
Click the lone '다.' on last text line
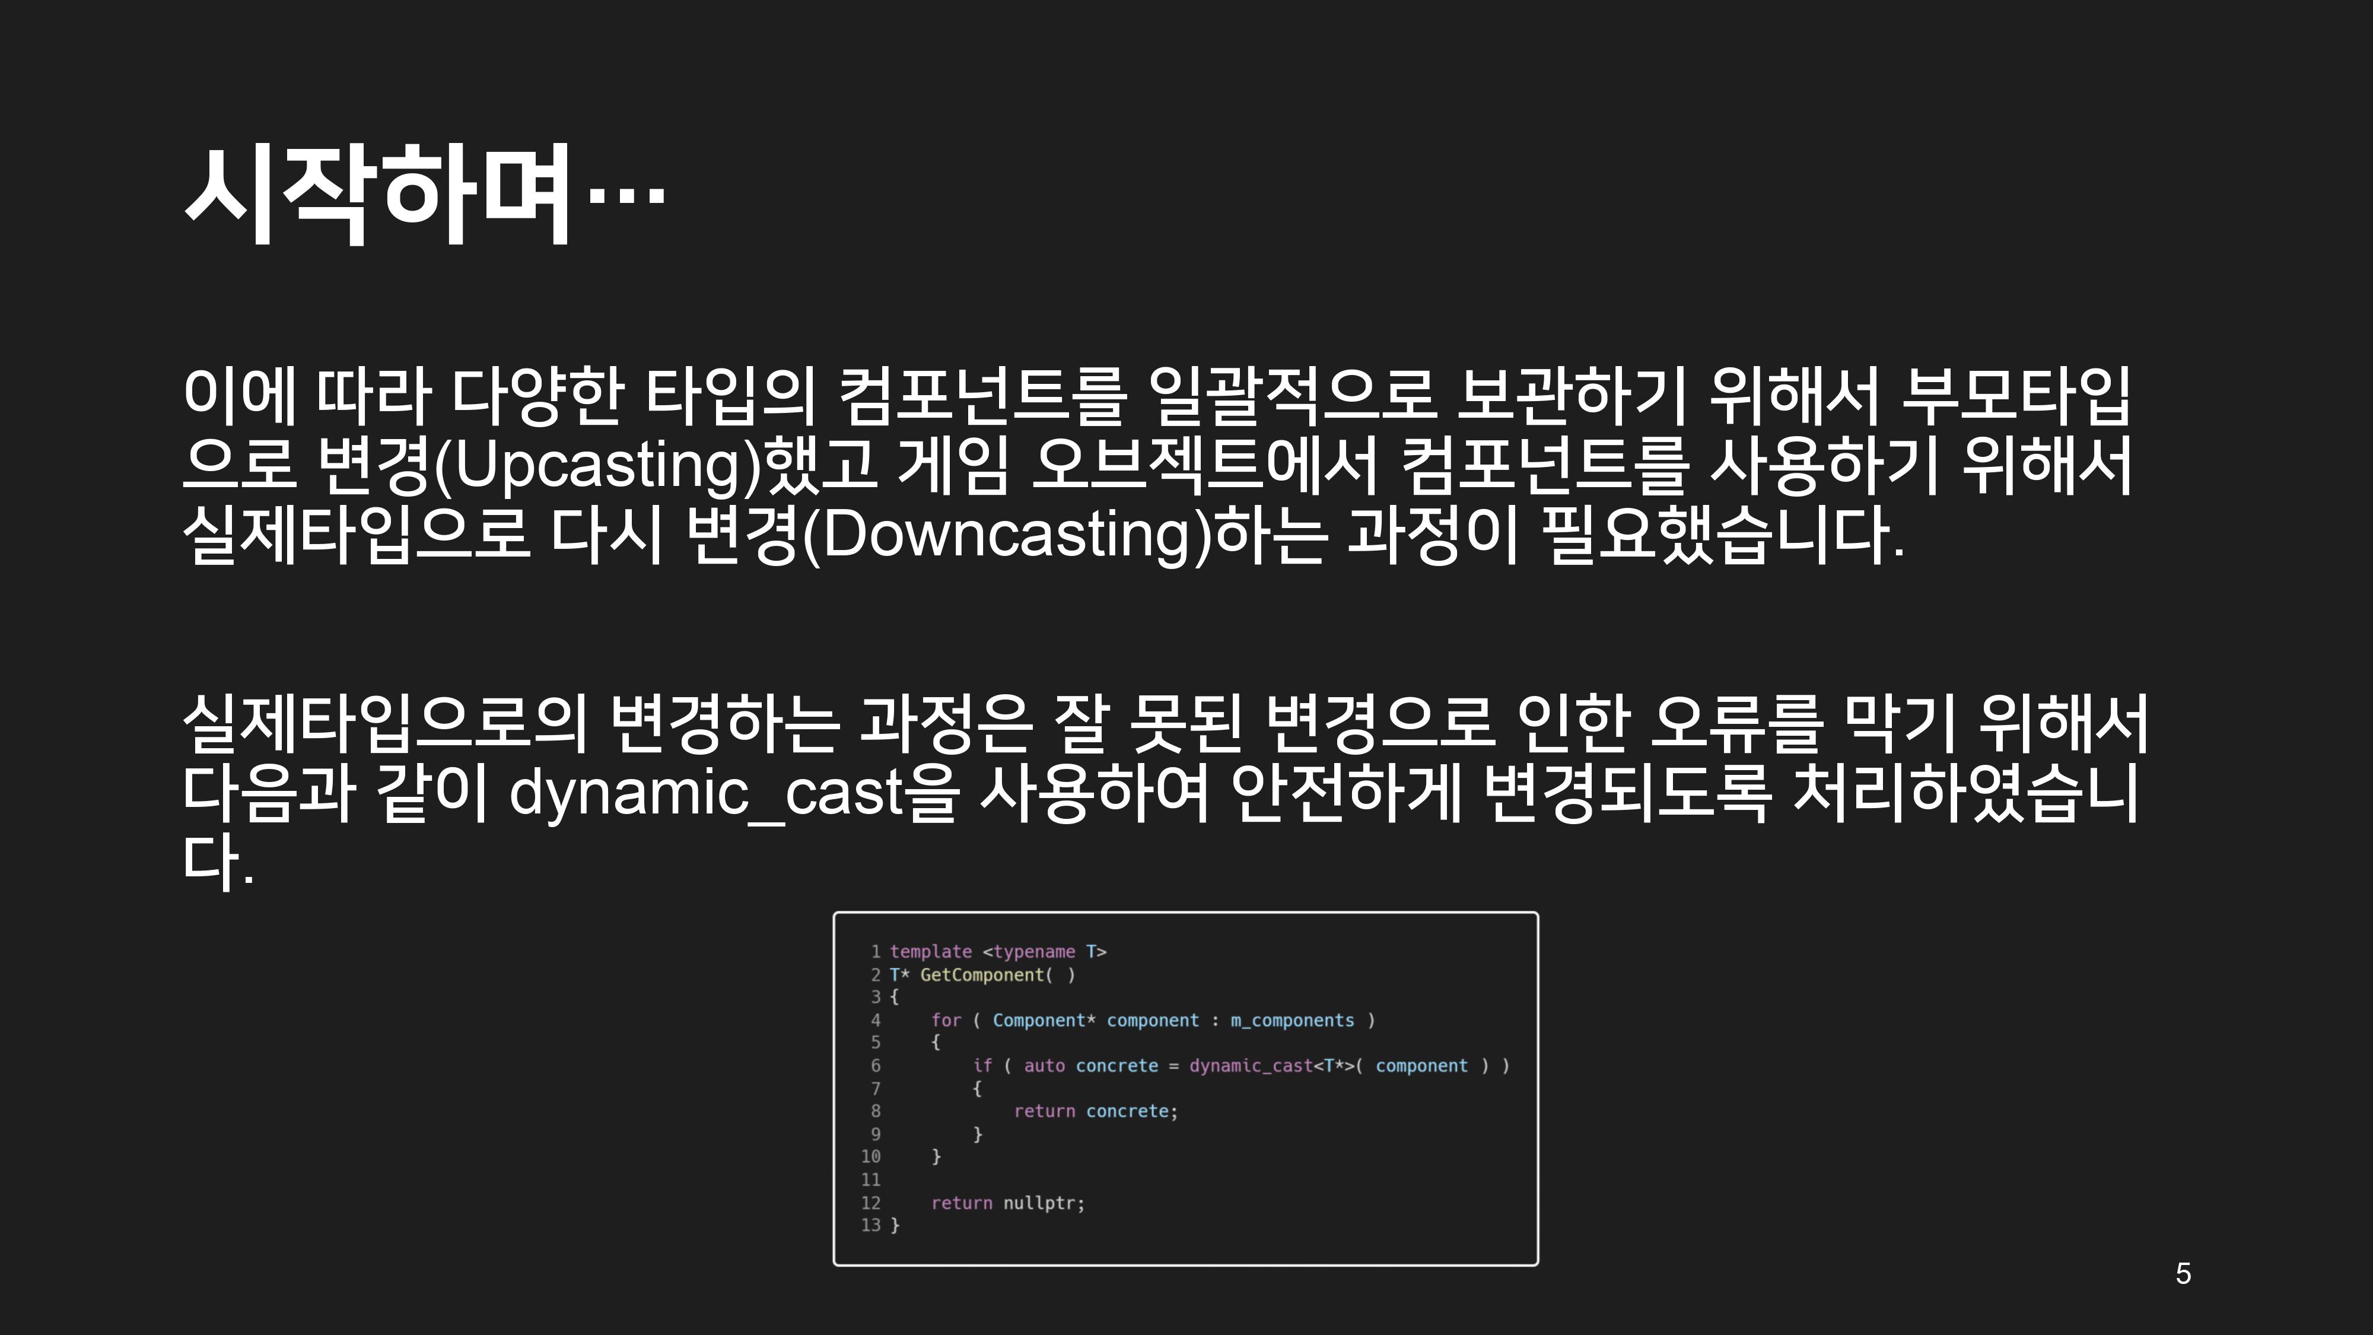coord(217,862)
